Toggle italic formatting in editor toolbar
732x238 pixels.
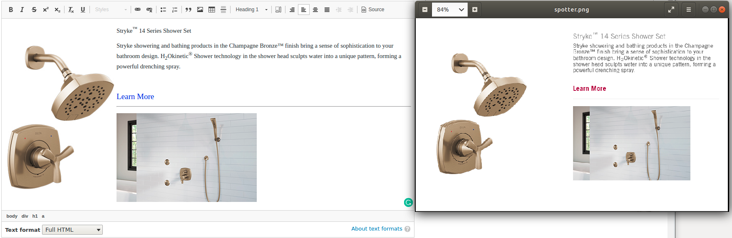pyautogui.click(x=22, y=10)
